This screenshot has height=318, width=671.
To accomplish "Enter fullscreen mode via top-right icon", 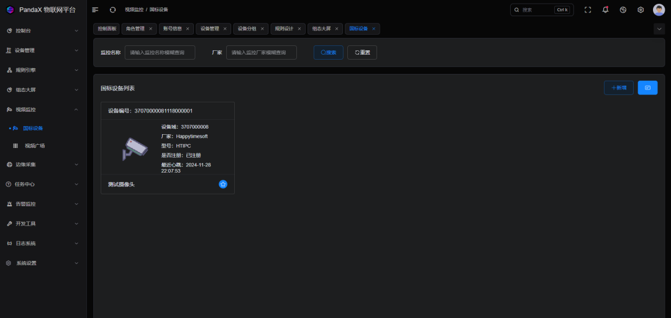I will [x=588, y=10].
